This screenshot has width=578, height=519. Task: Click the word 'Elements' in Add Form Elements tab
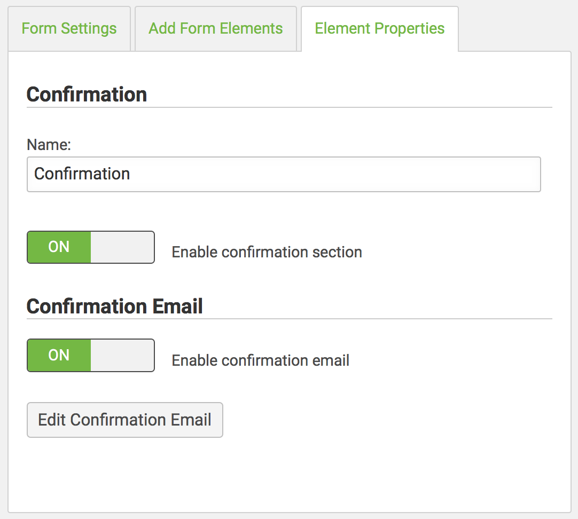click(x=252, y=28)
